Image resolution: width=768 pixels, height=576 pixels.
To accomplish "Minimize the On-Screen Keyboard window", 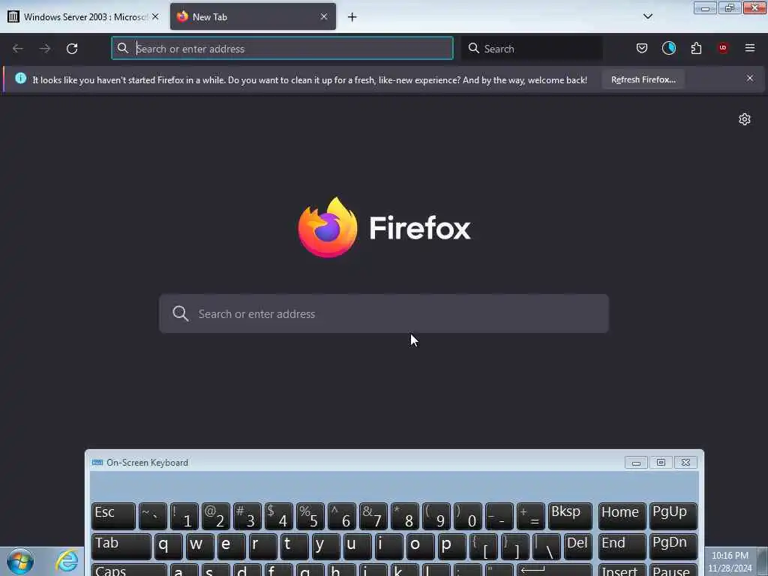I will tap(636, 462).
